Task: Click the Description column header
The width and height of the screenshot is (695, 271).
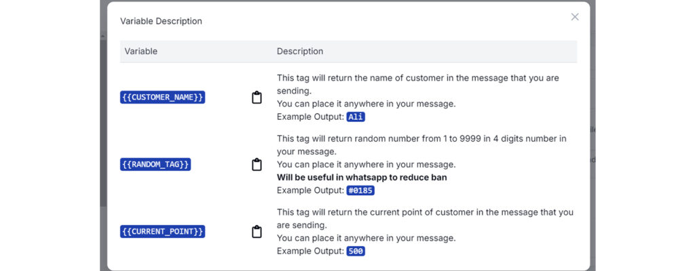Action: pyautogui.click(x=300, y=51)
